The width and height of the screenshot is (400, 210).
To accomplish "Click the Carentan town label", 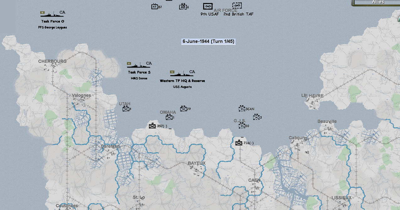I will coord(110,146).
